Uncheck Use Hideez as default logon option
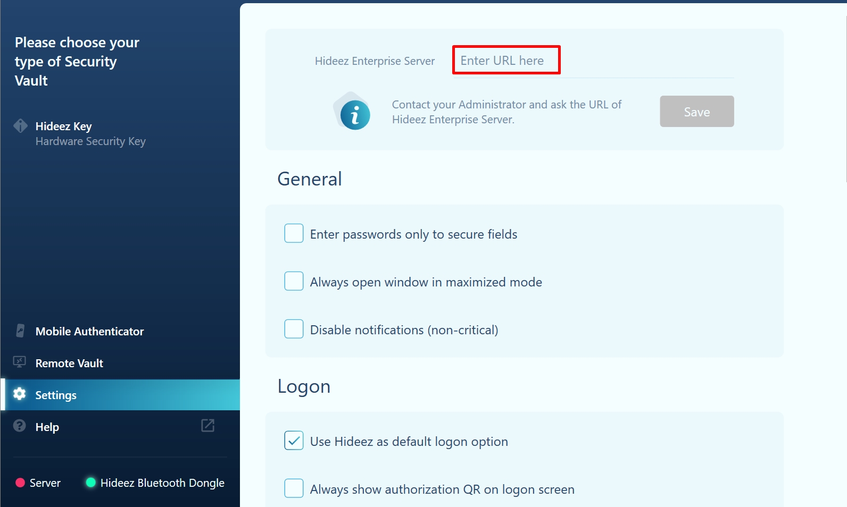The width and height of the screenshot is (847, 507). (294, 441)
